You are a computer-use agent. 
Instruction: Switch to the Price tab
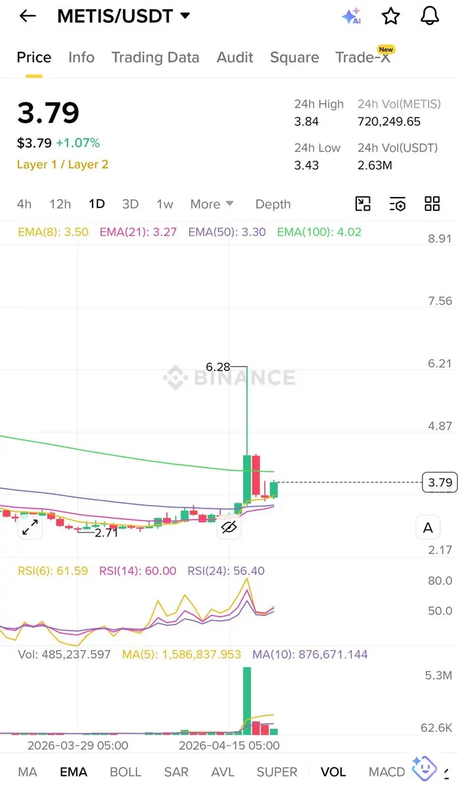click(34, 58)
